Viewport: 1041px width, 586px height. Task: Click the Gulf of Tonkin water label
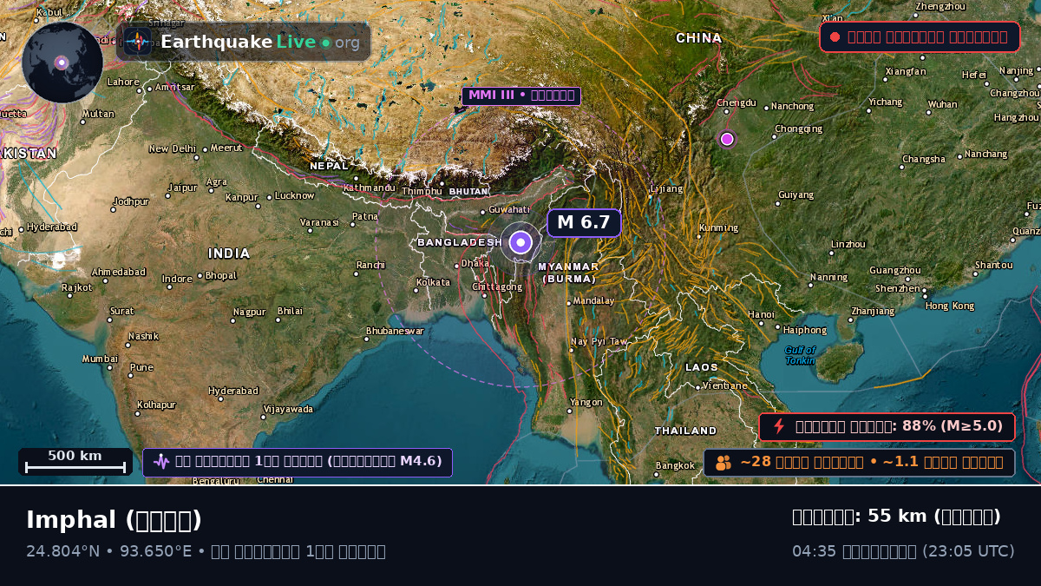[x=800, y=355]
